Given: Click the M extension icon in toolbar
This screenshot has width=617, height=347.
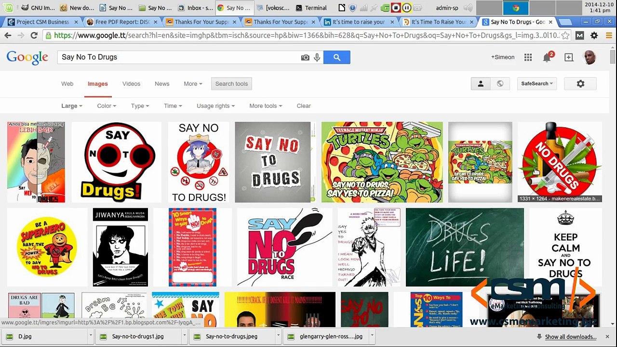Looking at the screenshot, I should point(580,35).
